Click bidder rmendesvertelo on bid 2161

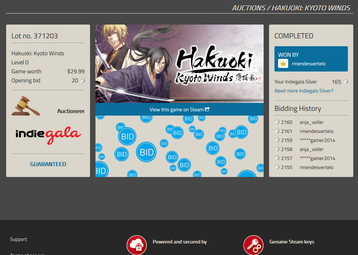[316, 131]
